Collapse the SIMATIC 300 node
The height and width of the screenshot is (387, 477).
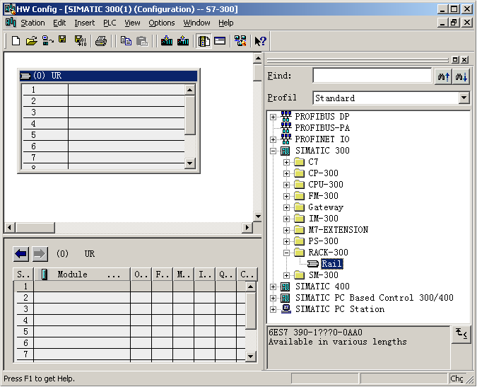(x=273, y=151)
